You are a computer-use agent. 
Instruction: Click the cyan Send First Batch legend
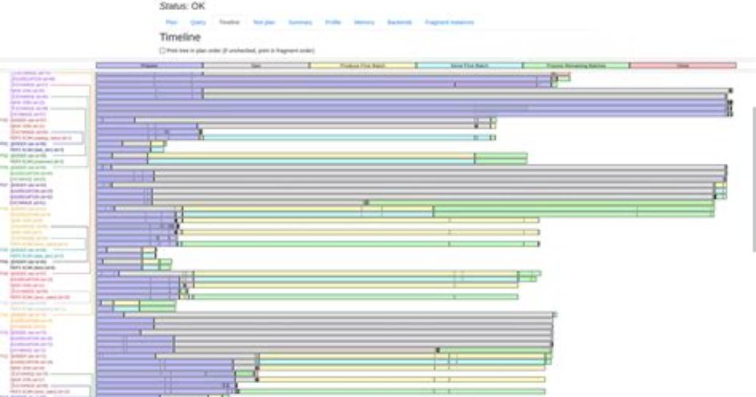[470, 66]
